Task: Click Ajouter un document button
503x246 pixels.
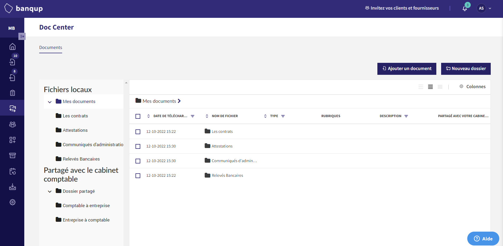Action: pos(407,69)
